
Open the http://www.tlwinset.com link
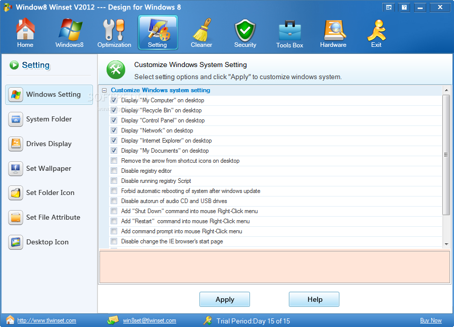(x=46, y=320)
